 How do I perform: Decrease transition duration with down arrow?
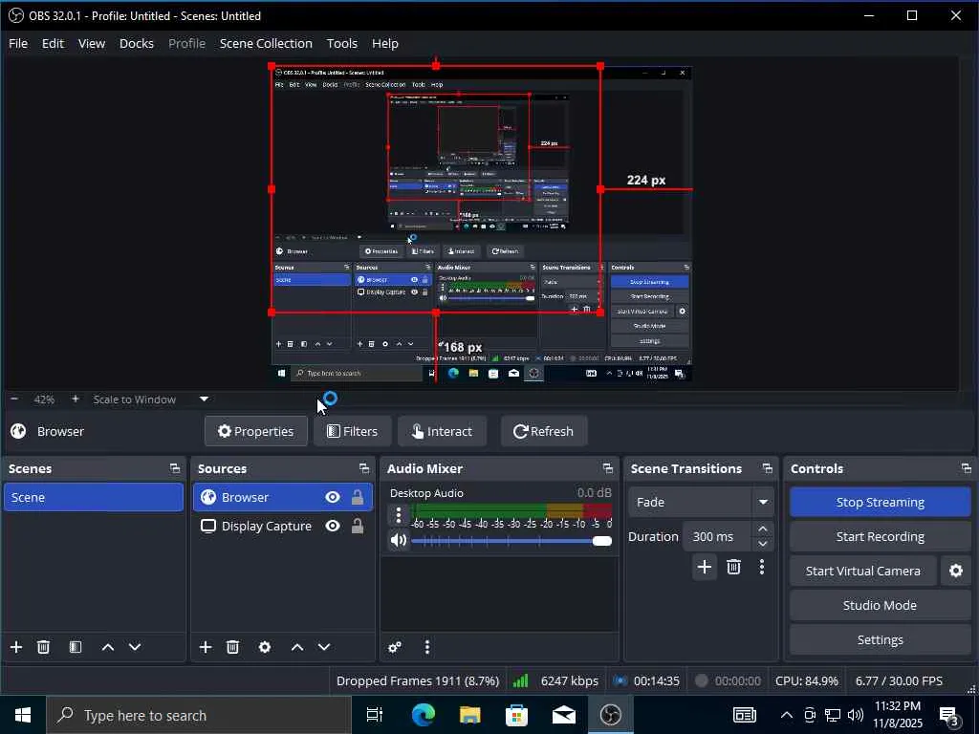(762, 544)
